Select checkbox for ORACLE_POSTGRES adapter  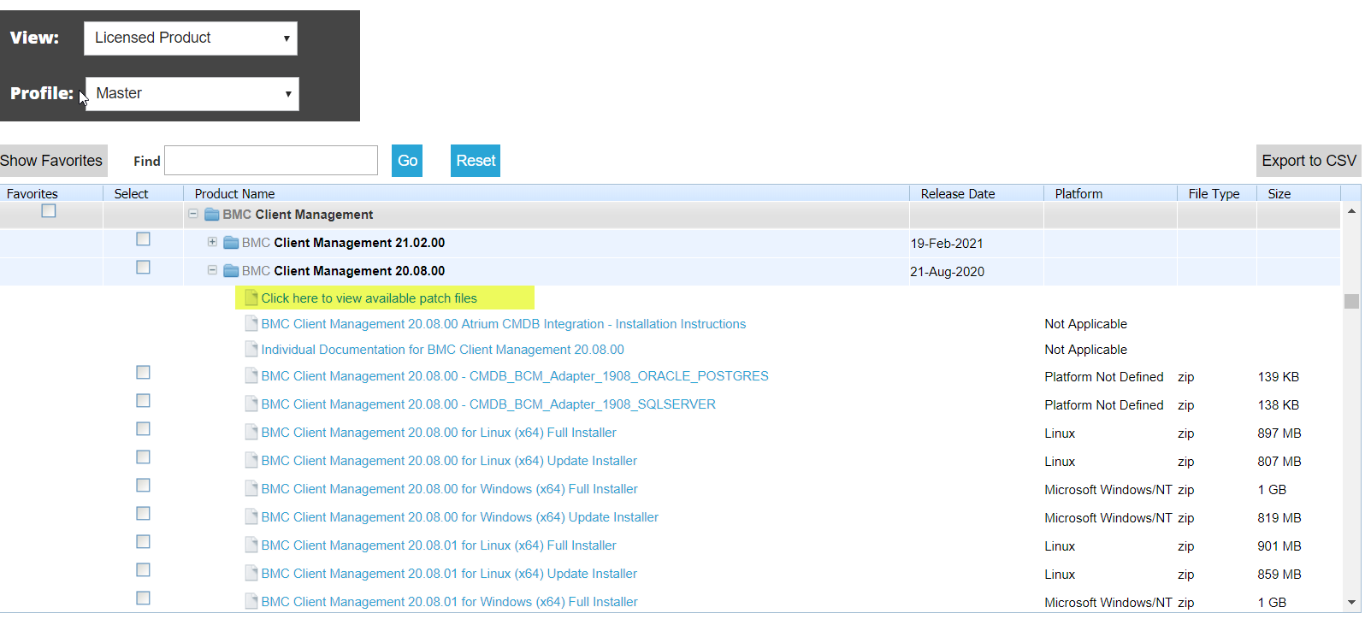pyautogui.click(x=143, y=373)
